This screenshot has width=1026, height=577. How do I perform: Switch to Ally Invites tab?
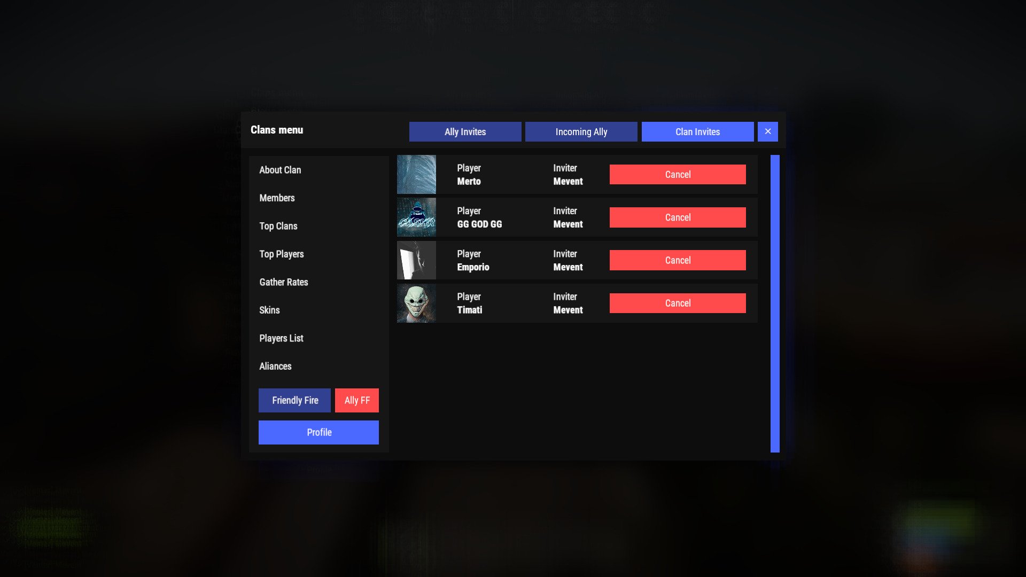(x=465, y=132)
